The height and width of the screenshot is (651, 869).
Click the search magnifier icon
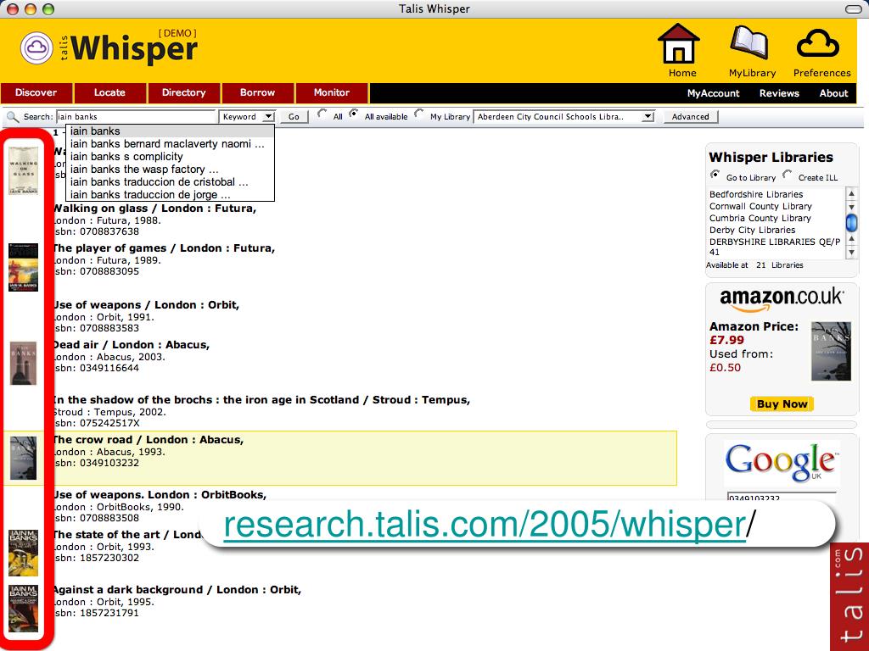click(12, 117)
